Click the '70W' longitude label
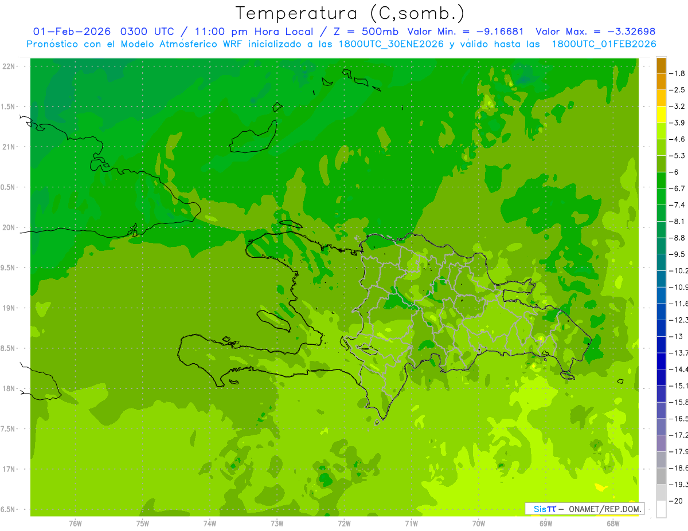This screenshot has height=531, width=688. click(x=479, y=524)
